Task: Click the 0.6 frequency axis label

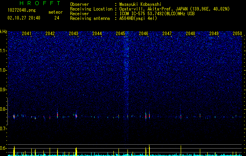Action: (3, 148)
